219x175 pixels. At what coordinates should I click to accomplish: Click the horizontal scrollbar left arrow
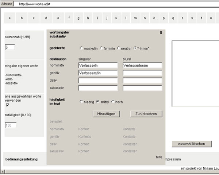click(3, 172)
